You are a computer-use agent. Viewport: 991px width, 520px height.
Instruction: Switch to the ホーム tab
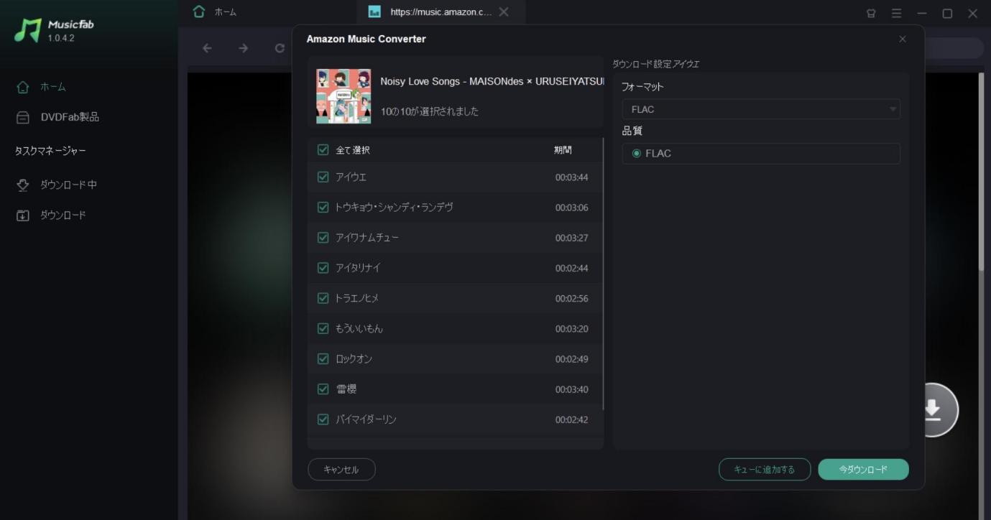pyautogui.click(x=215, y=12)
